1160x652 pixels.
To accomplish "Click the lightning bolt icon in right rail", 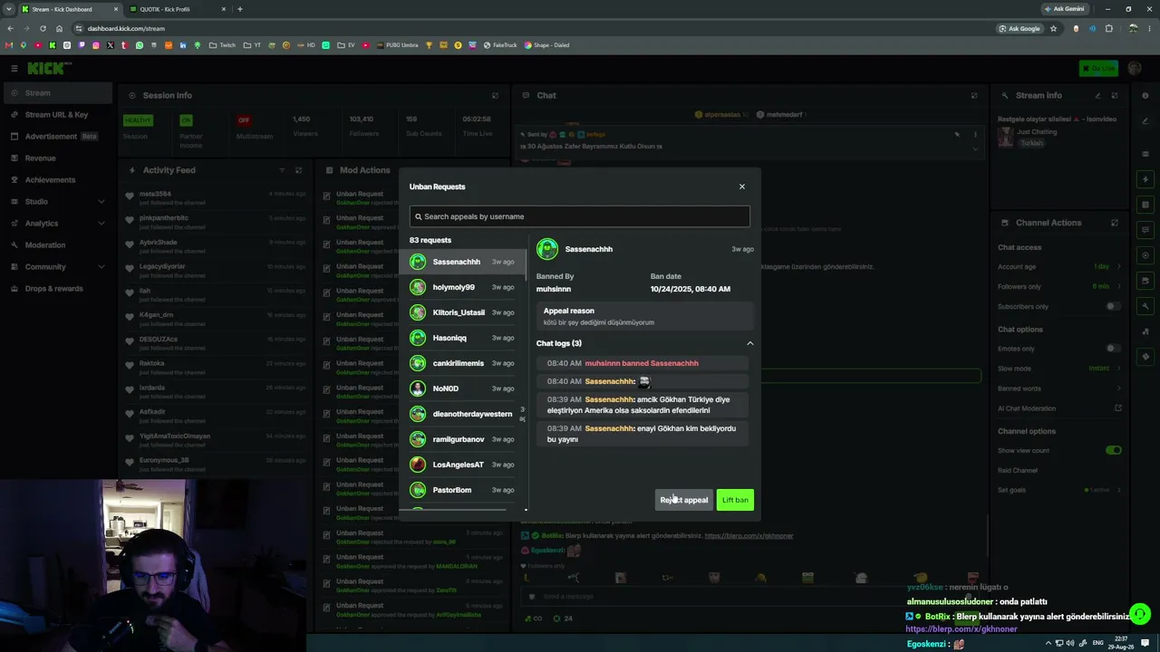I will click(x=1145, y=179).
